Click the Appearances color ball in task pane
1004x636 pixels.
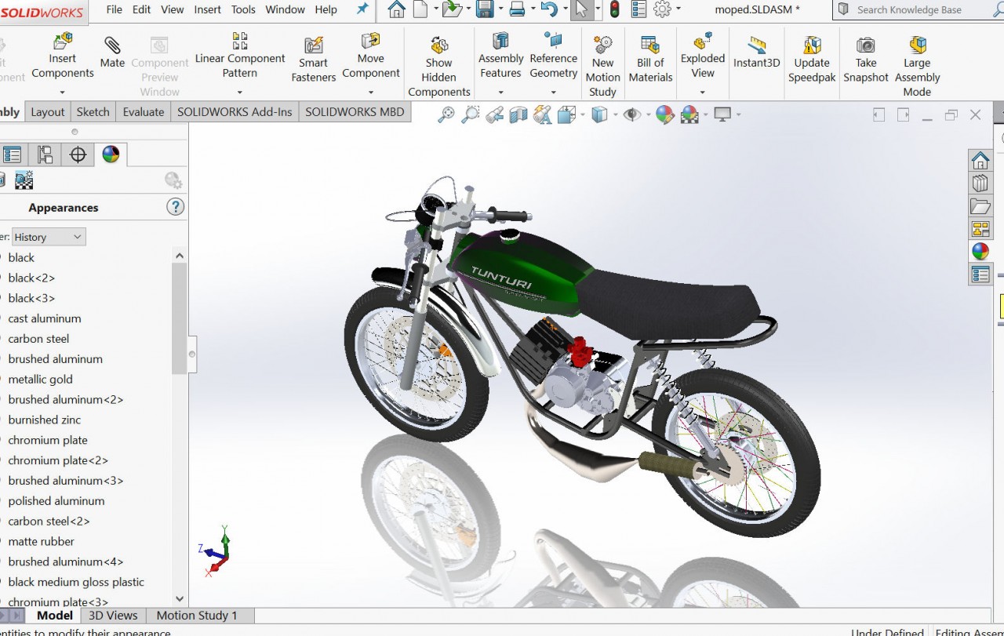pos(980,251)
